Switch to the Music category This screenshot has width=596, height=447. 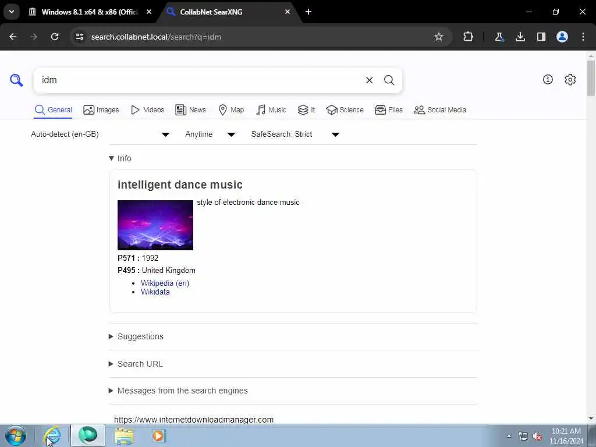point(271,110)
